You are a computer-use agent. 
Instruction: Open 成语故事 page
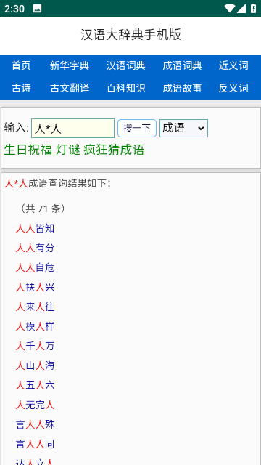(182, 88)
